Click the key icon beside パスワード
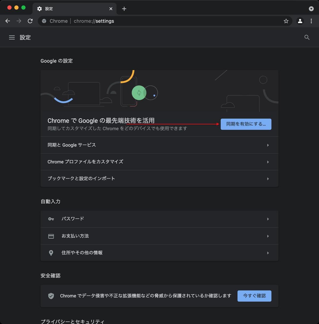 [51, 219]
